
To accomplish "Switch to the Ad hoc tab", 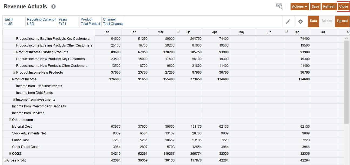I will 327,21.
